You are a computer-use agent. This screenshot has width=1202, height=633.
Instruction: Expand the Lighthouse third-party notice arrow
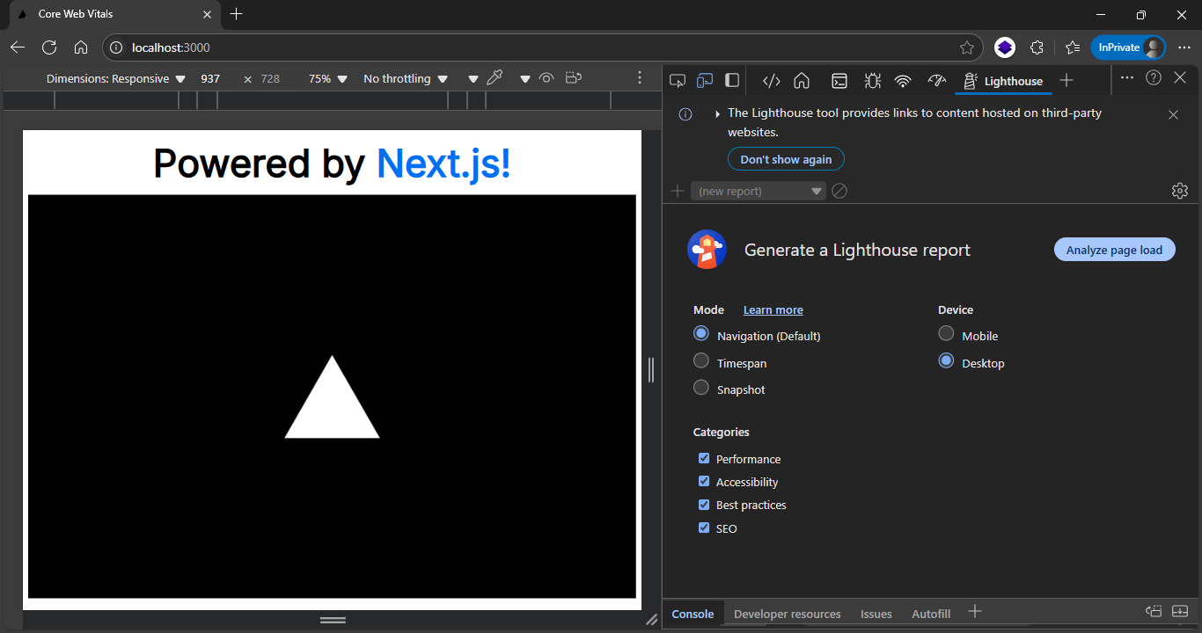coord(717,113)
